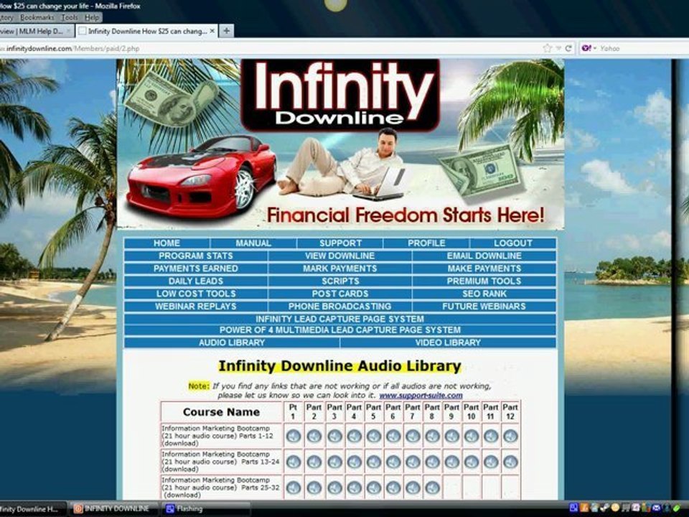Click the Infinity Downline banner image
Screen dimensions: 689x517
pos(340,144)
